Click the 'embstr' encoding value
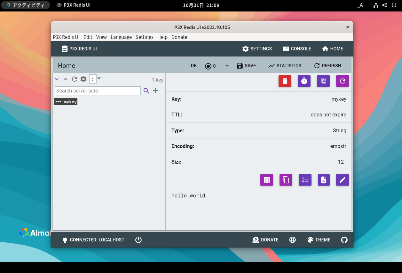Screen dimensions: 402x273 pos(338,146)
